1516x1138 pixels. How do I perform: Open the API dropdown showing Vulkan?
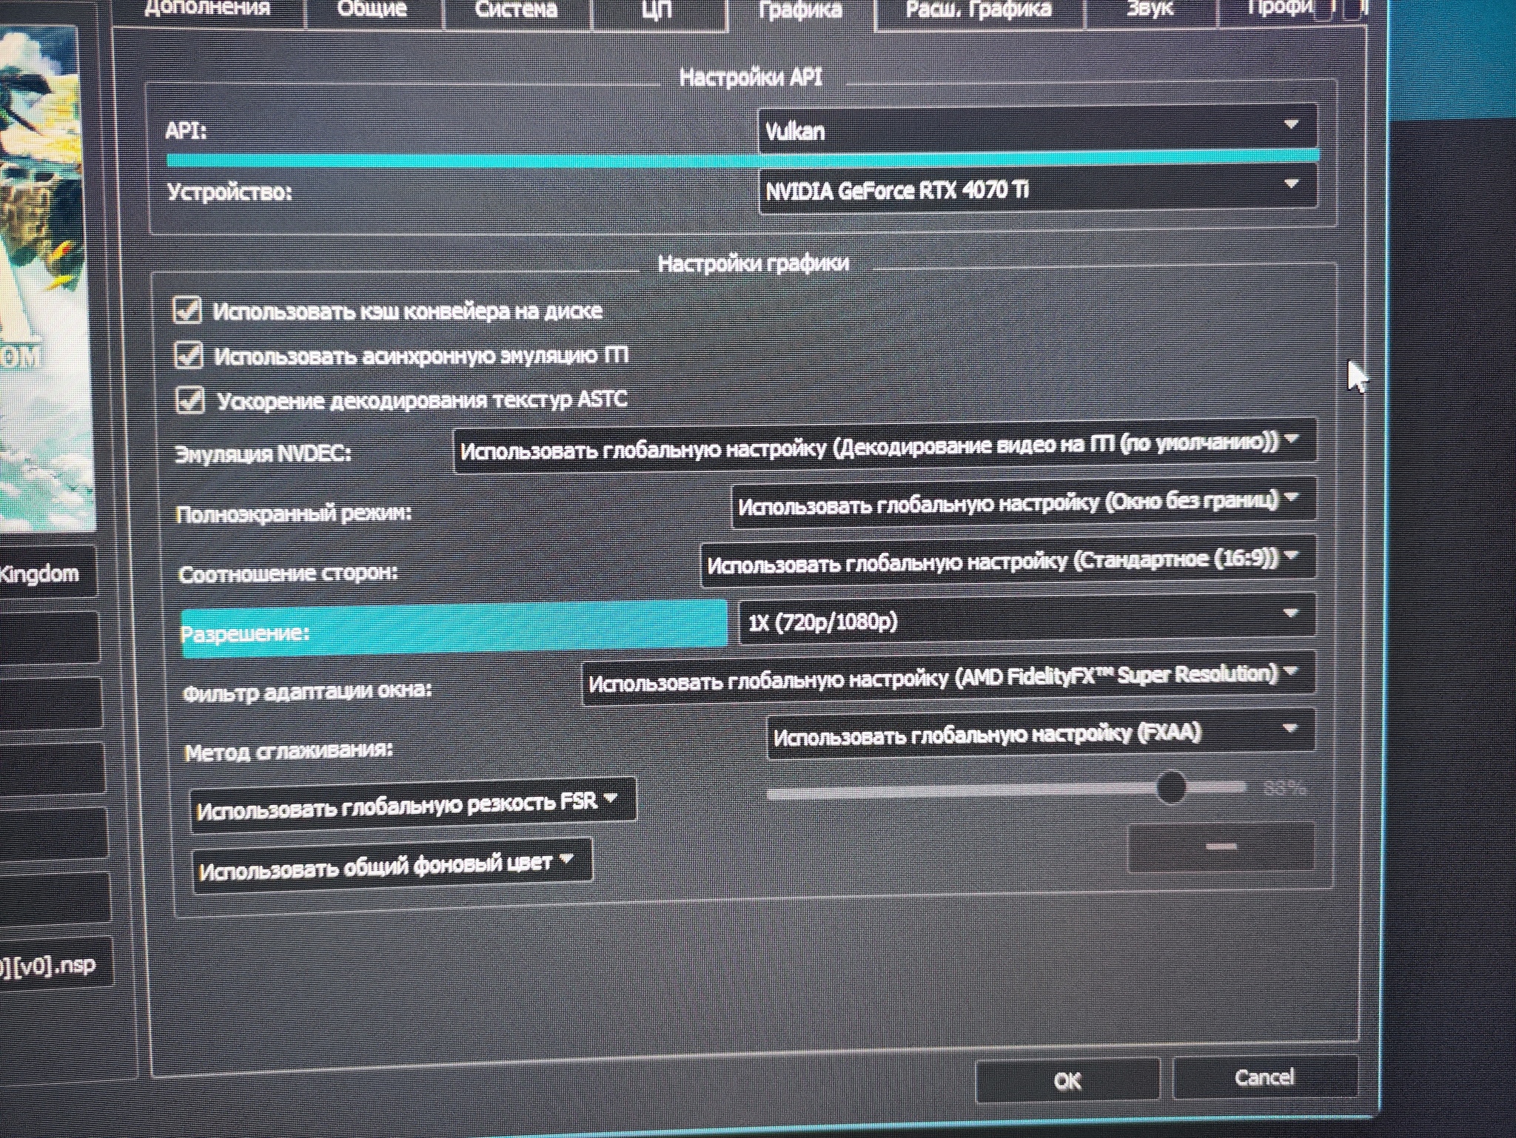(x=1036, y=129)
